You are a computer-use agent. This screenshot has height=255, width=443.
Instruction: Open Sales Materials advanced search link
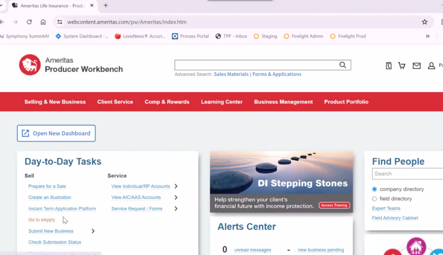pyautogui.click(x=231, y=74)
